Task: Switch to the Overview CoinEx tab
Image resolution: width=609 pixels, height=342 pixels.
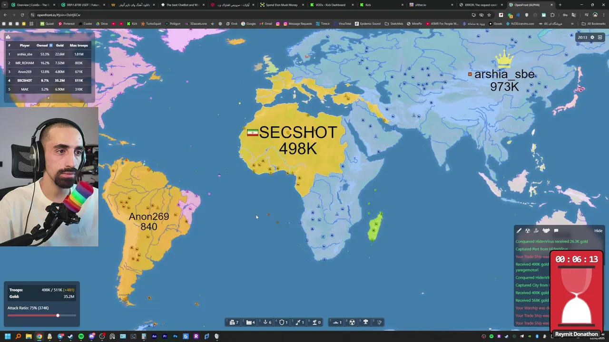Action: [x=32, y=5]
